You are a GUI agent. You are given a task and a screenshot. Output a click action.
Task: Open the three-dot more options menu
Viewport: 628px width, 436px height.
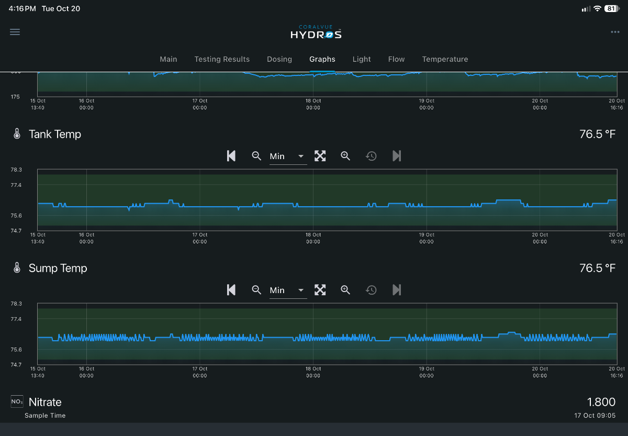click(615, 32)
